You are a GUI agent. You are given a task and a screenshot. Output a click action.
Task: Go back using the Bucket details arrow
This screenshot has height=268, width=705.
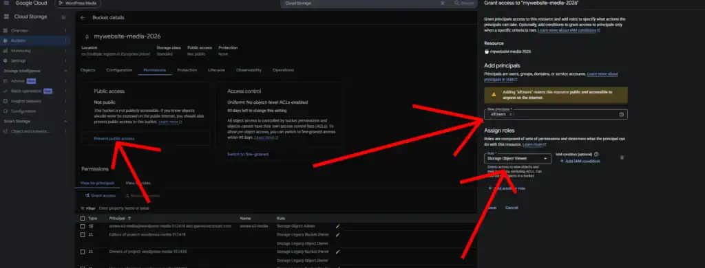coord(83,17)
